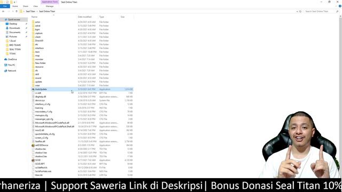342x192 pixels.
Task: Click the Seal Titan breadcrumb in address bar
Action: tap(30, 11)
